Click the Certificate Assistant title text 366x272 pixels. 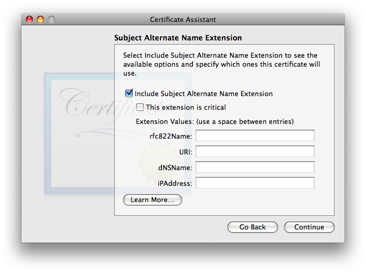click(x=183, y=19)
